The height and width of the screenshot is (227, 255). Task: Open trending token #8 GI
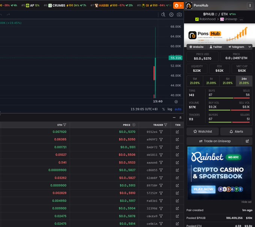[154, 5]
